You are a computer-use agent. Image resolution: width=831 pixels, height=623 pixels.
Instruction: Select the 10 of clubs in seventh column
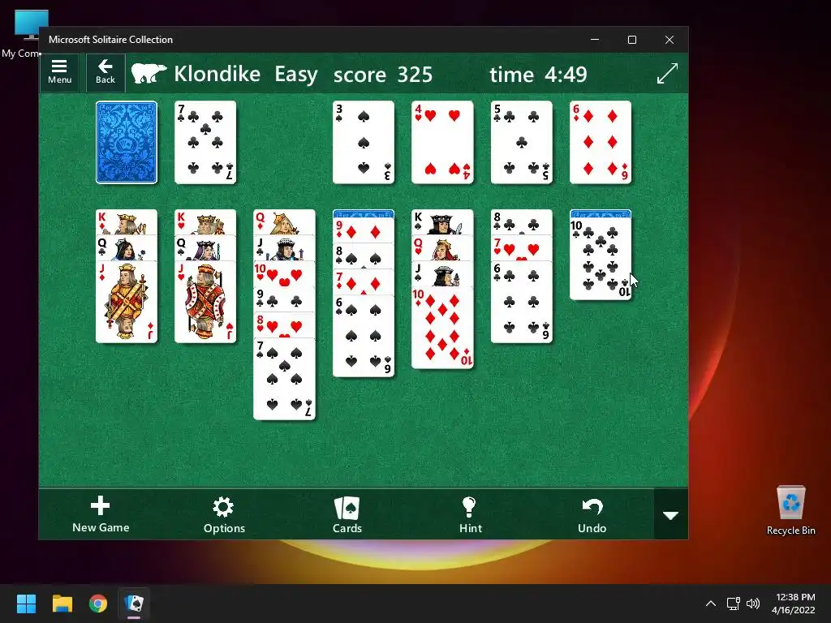coord(601,259)
